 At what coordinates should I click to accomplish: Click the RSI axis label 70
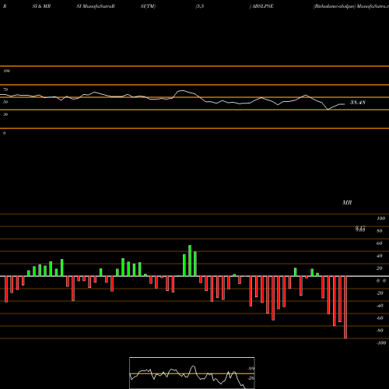coord(5,89)
